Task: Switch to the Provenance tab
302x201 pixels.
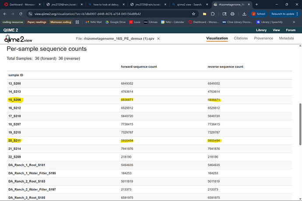Action: 263,38
